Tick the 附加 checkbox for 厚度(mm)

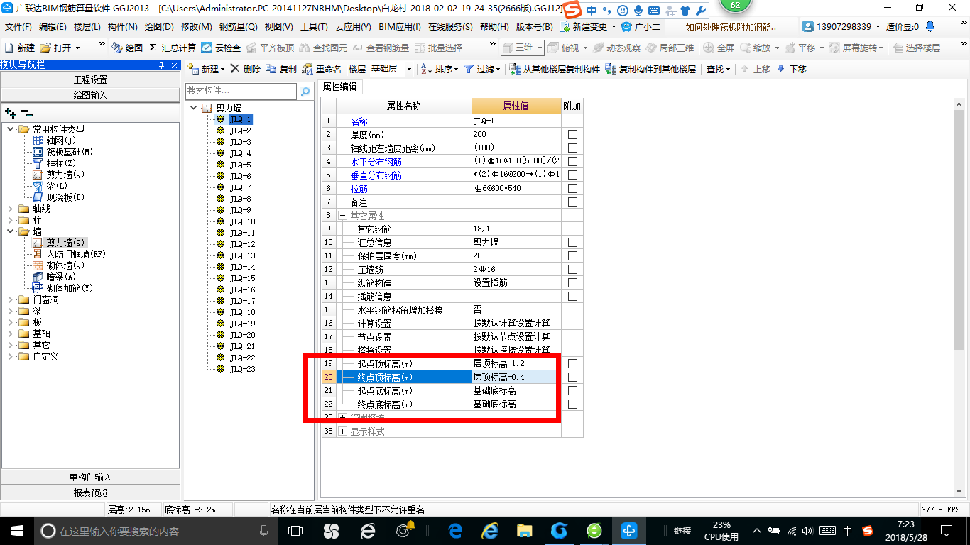[572, 134]
